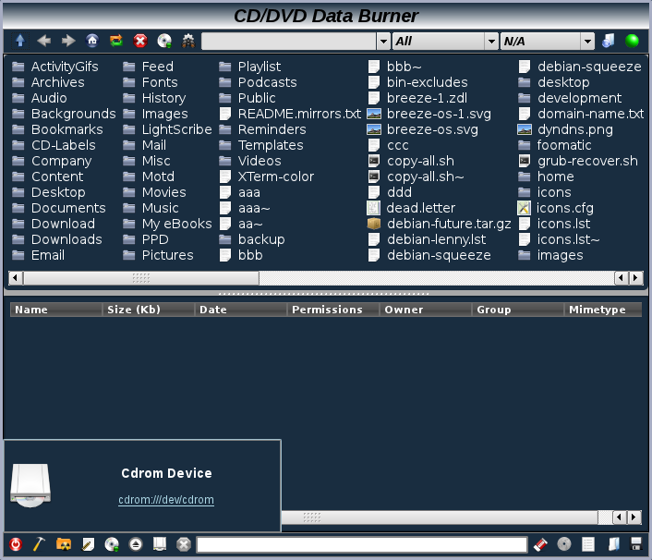
Task: Expand the 'All' filter dropdown
Action: tap(491, 42)
